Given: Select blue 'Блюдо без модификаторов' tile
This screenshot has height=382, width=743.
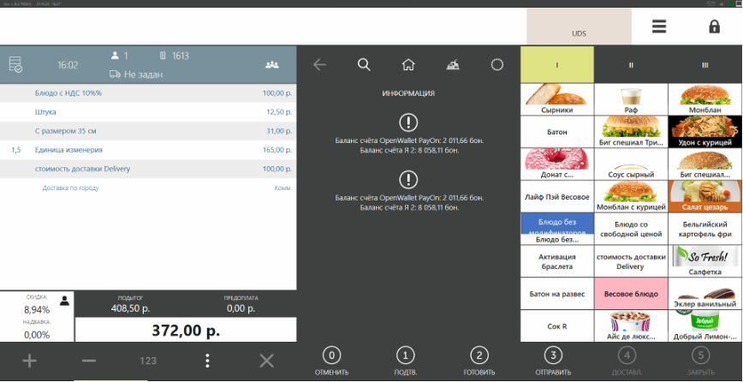Looking at the screenshot, I should [557, 229].
